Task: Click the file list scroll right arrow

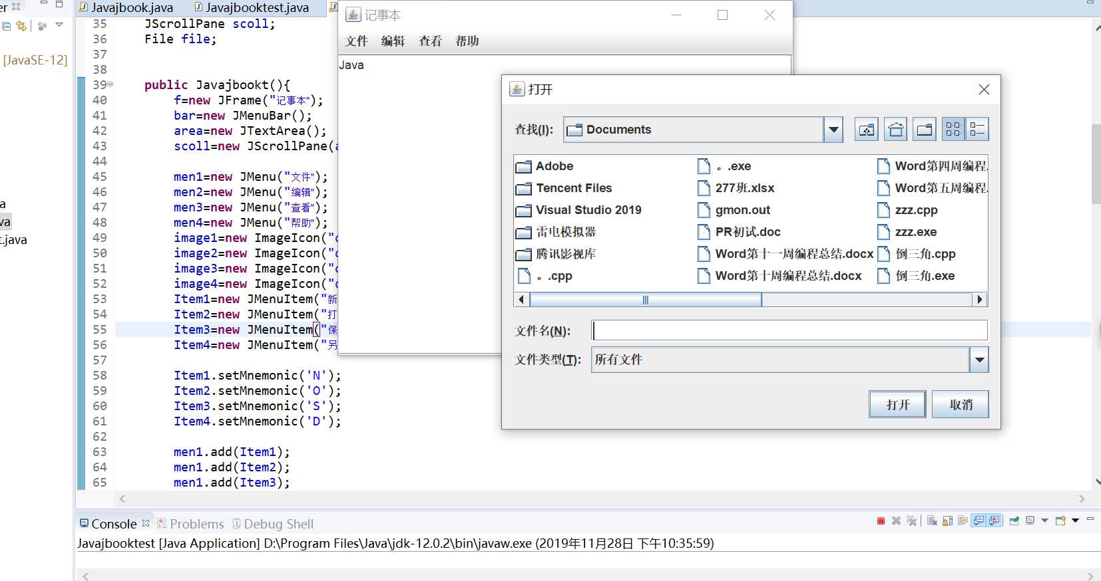Action: 980,300
